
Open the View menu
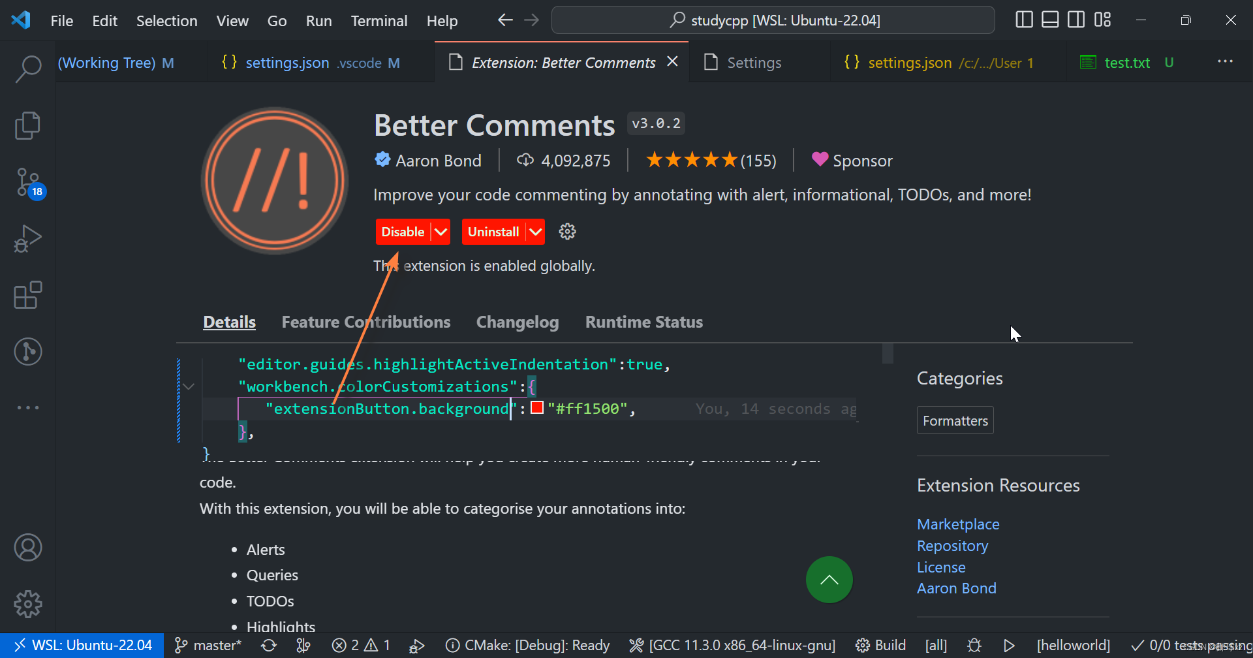pos(232,20)
